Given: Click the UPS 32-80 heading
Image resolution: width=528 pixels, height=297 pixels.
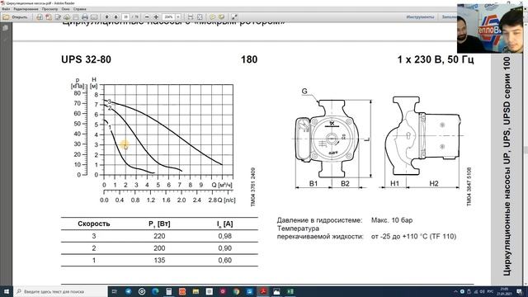Looking at the screenshot, I should 86,59.
